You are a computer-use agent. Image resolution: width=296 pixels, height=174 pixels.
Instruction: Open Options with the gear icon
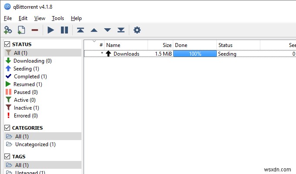pos(137,30)
